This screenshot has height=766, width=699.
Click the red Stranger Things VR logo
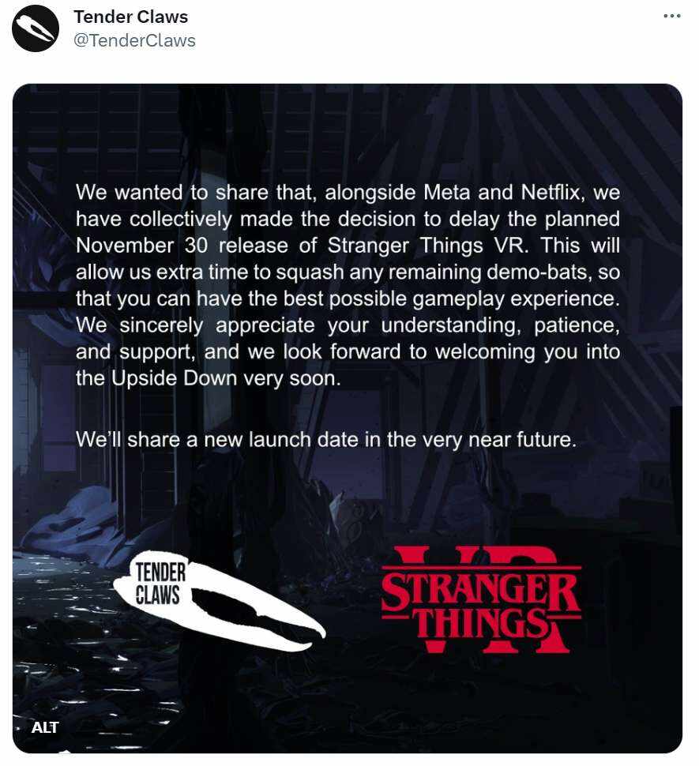click(481, 599)
